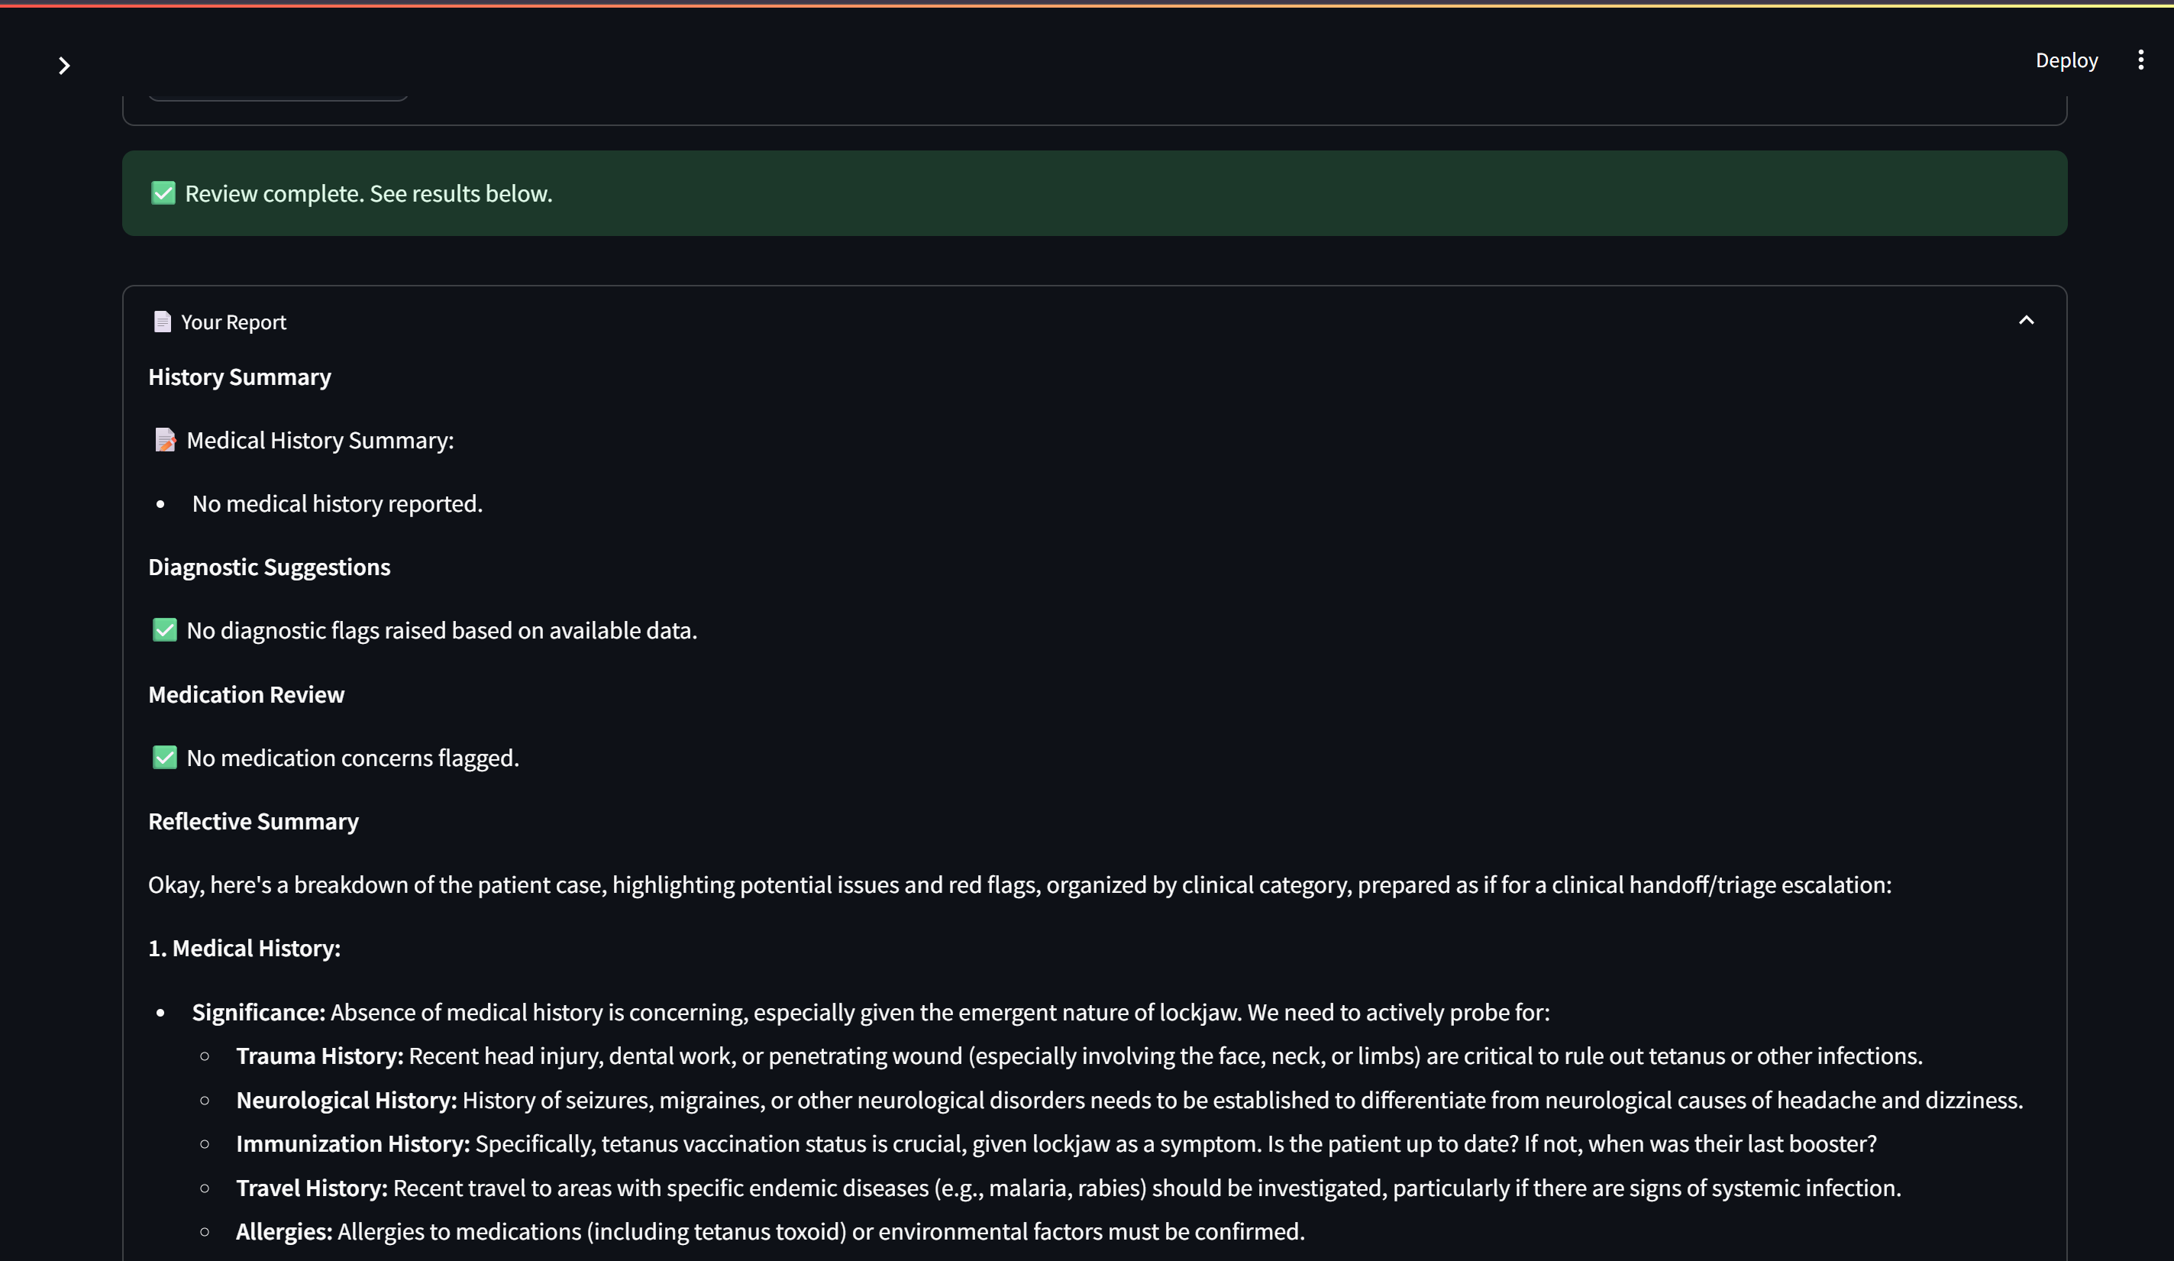The image size is (2174, 1261).
Task: Click the check mark beside No medication concerns flagged
Action: 165,758
